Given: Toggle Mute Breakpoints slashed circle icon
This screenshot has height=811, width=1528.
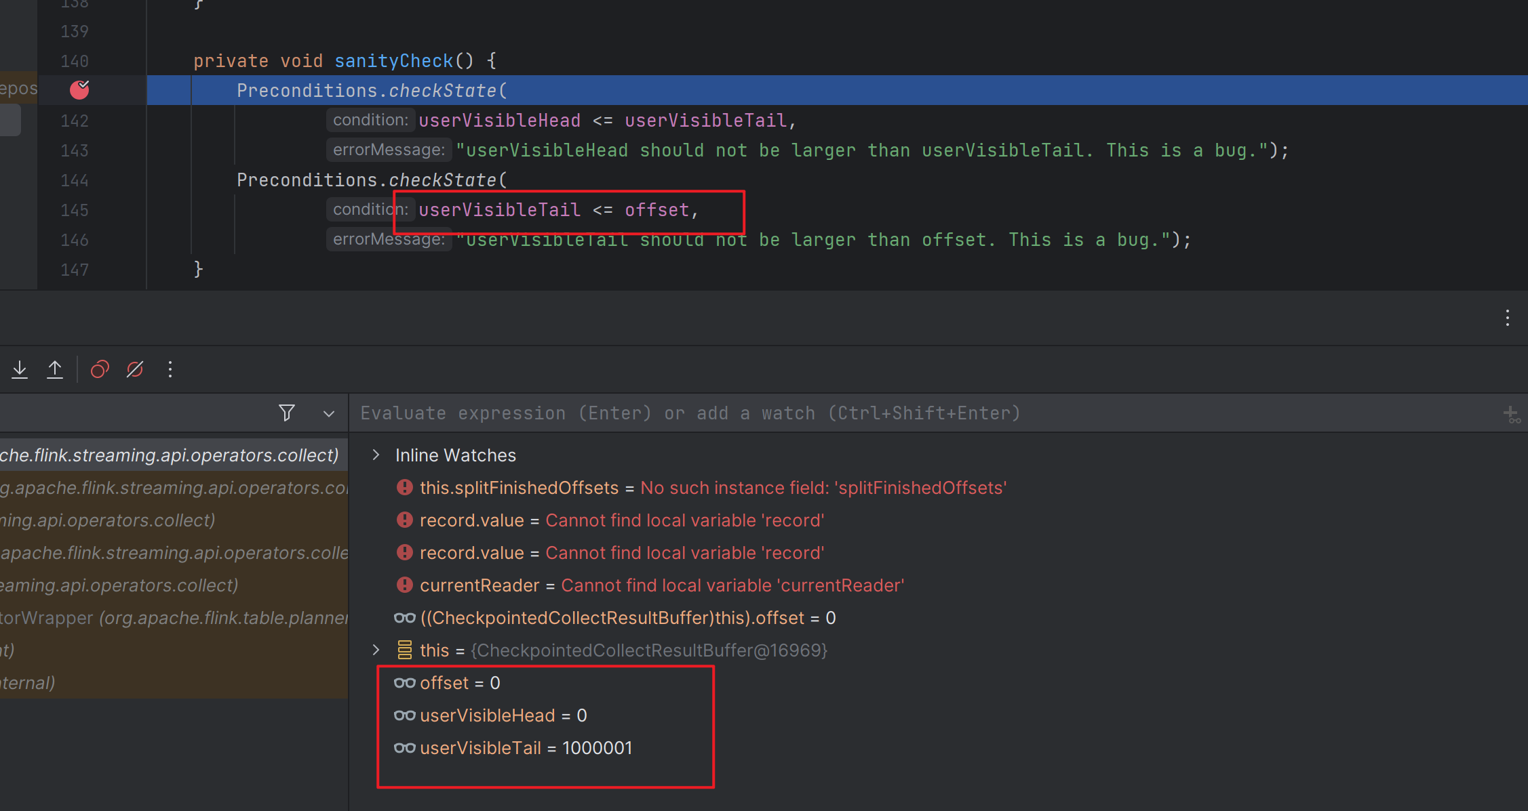Looking at the screenshot, I should point(135,369).
